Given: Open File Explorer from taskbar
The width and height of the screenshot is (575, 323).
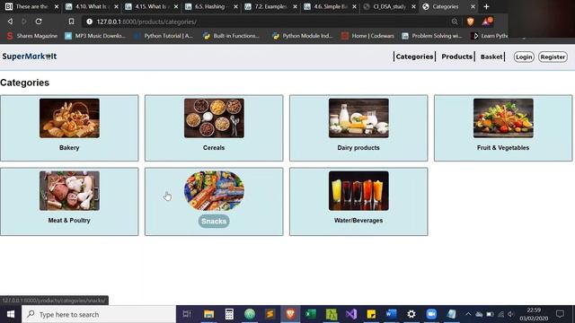Looking at the screenshot, I should pyautogui.click(x=209, y=314).
